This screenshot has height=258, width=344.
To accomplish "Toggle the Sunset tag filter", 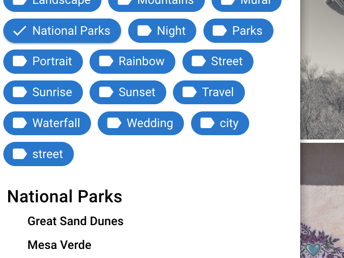I will coord(128,92).
